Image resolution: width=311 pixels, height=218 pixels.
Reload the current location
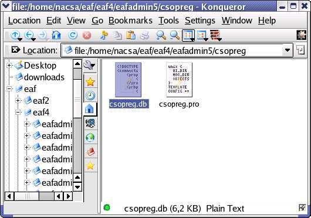click(x=73, y=35)
